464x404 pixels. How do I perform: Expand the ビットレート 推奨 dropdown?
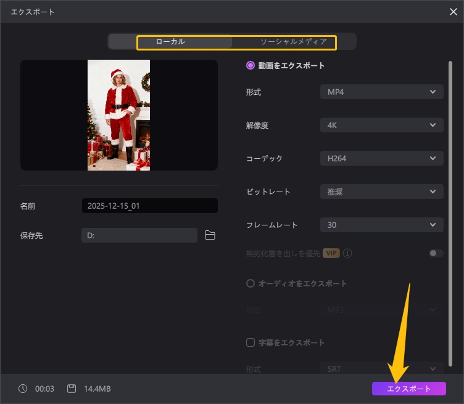click(x=381, y=192)
